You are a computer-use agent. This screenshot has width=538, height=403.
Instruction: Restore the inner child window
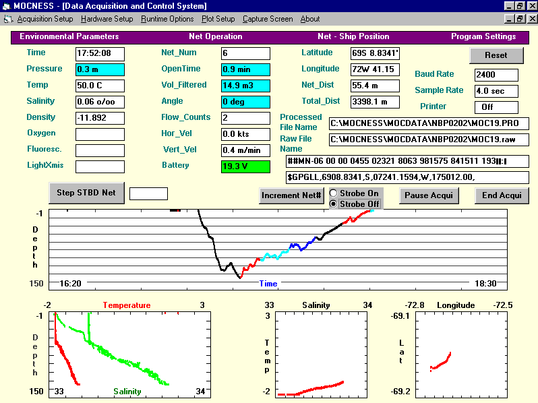coord(520,19)
